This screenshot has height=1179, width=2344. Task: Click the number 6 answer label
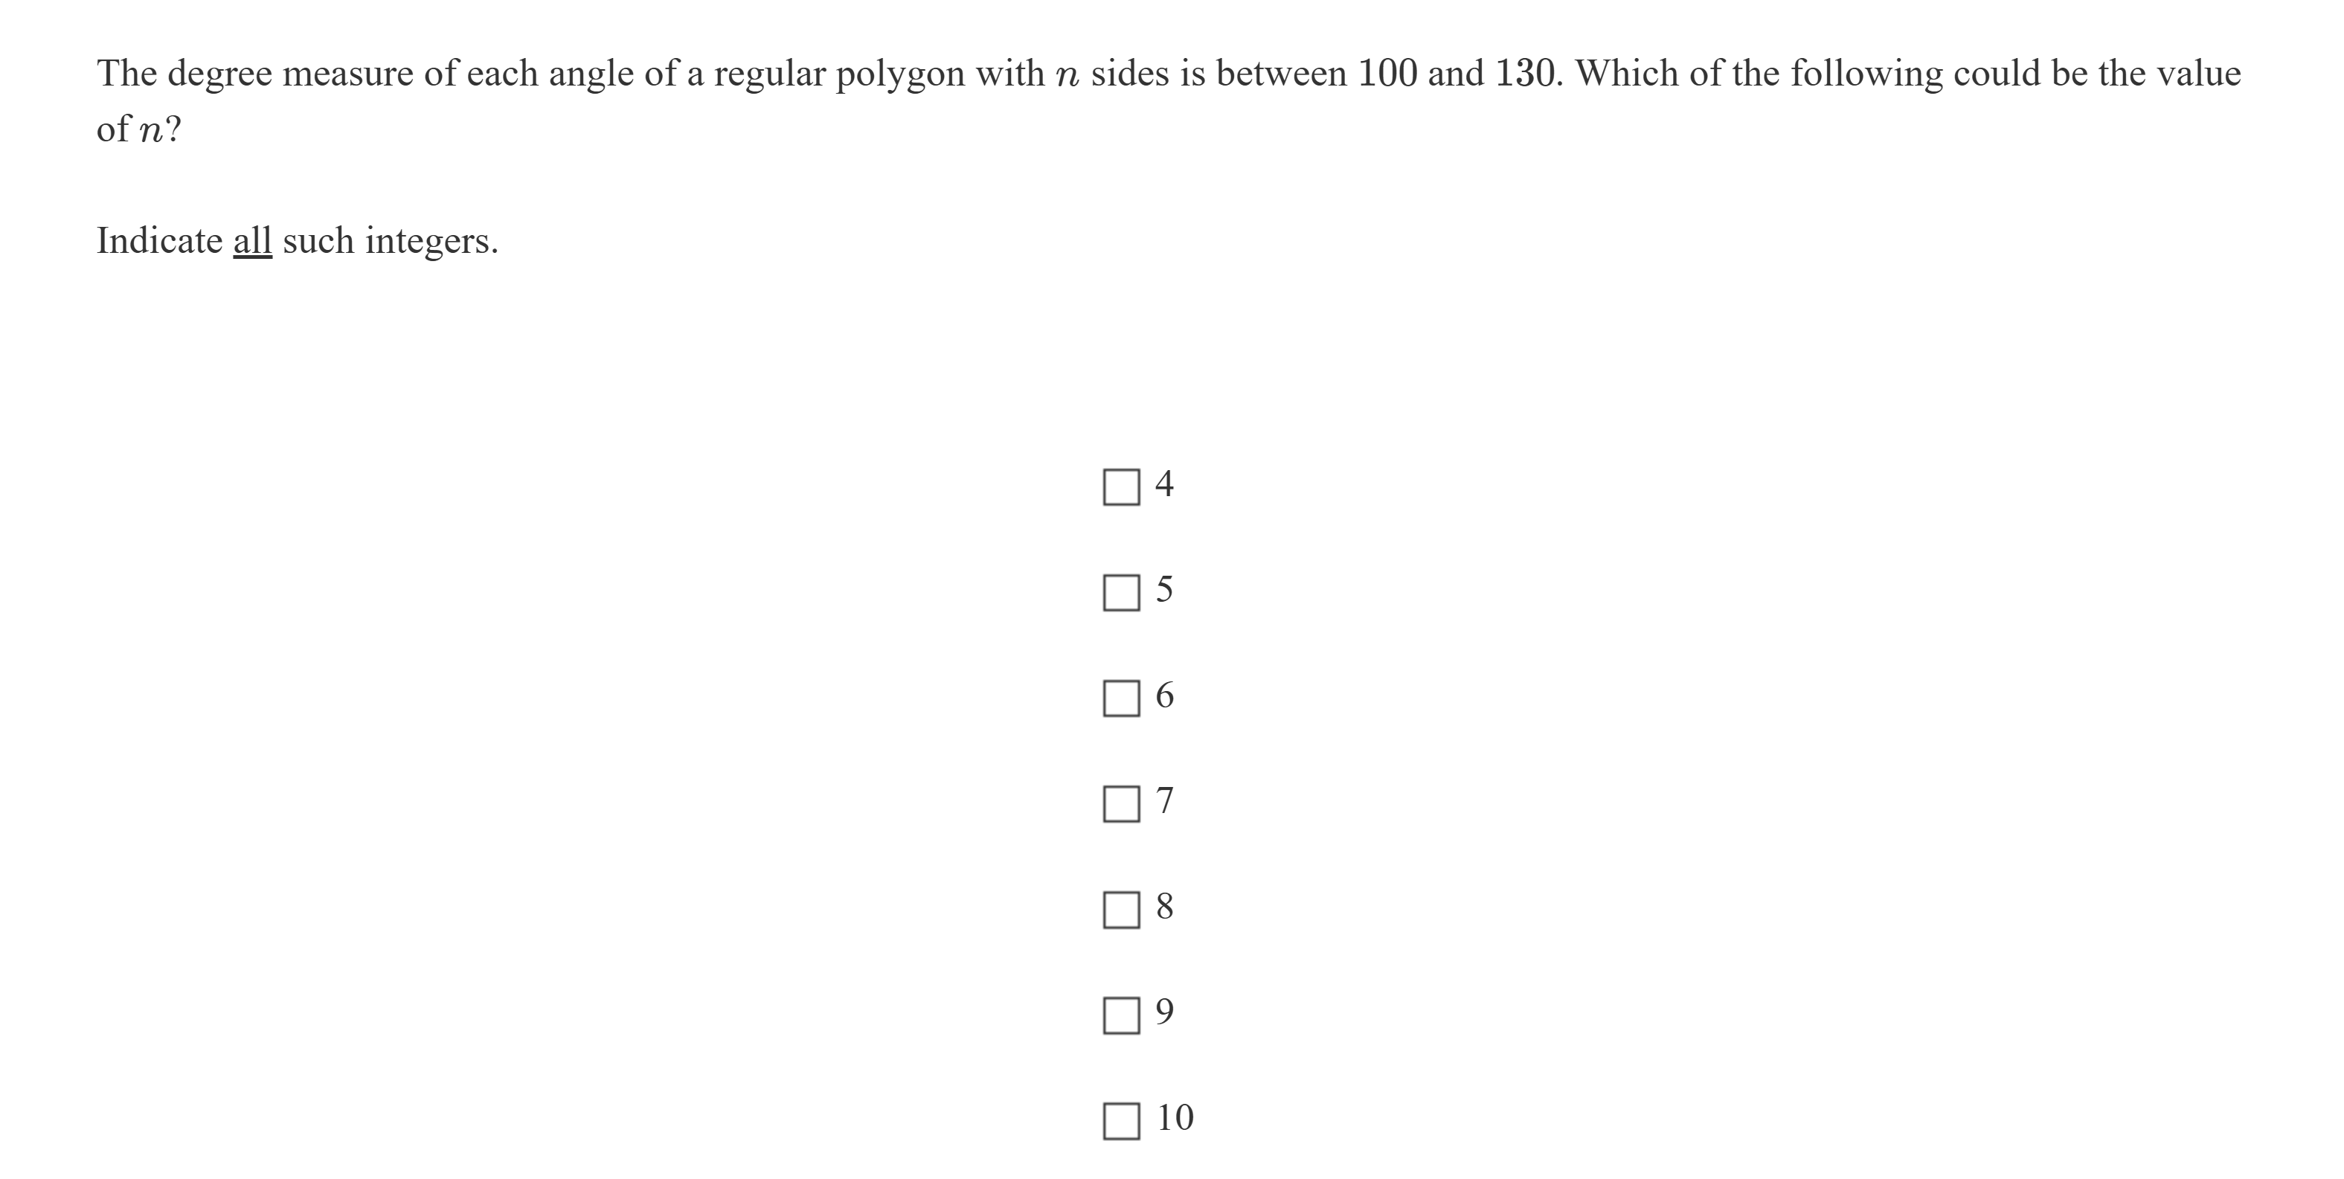point(1163,695)
